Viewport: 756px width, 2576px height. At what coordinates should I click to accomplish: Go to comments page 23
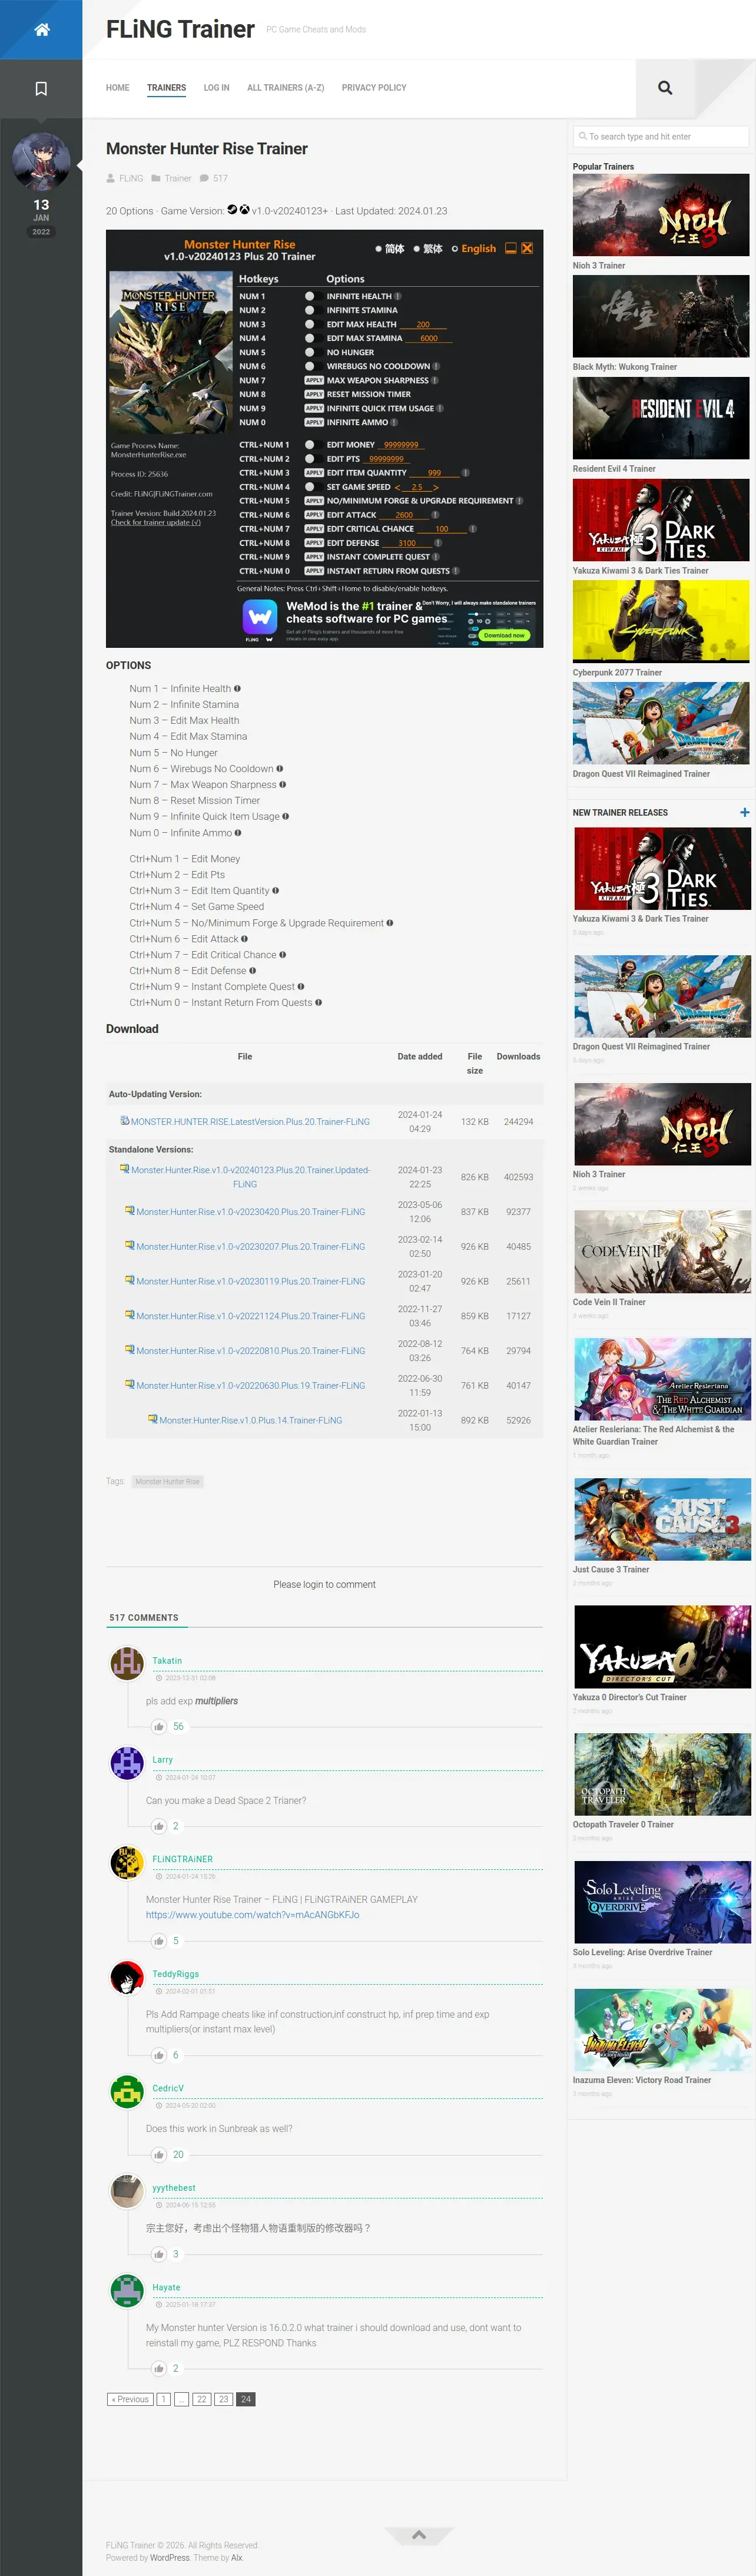[224, 2400]
